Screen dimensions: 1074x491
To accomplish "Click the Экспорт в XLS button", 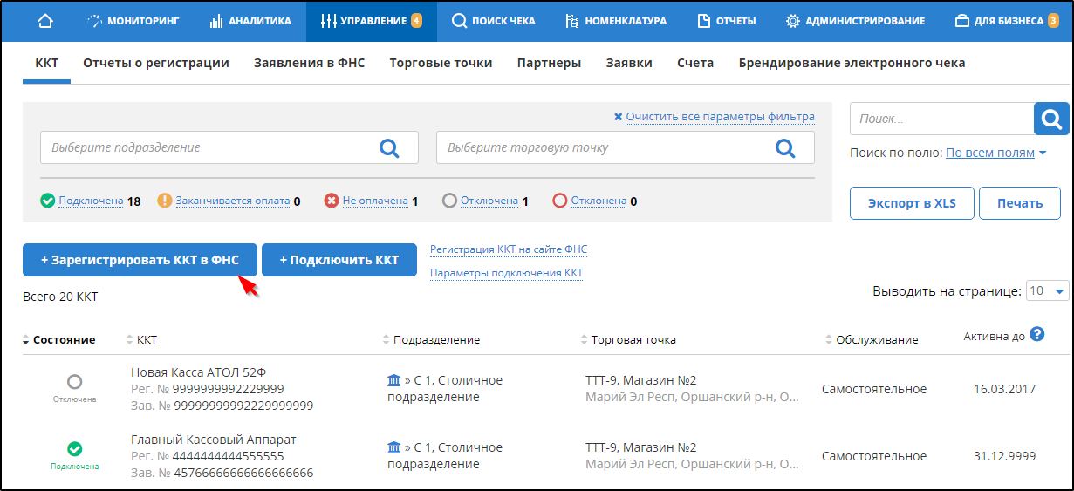I will click(912, 203).
